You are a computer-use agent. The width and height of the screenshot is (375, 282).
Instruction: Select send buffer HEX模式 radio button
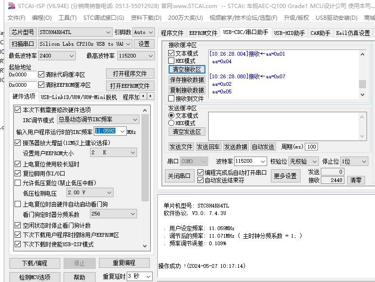(171, 123)
